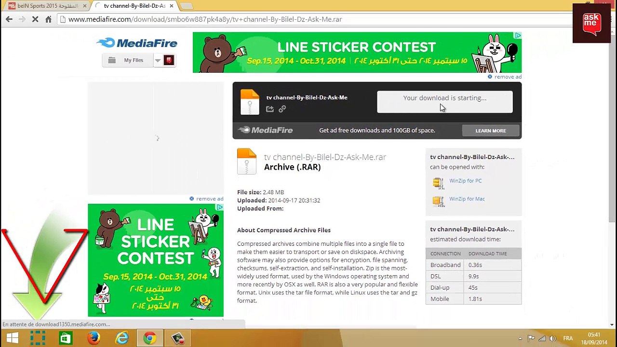Screen dimensions: 617x347
Task: Click the Archive (.RAR) heading
Action: [x=292, y=167]
